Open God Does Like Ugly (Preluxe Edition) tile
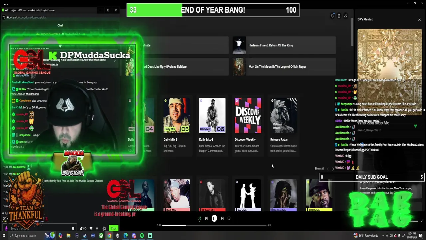 pos(177,67)
